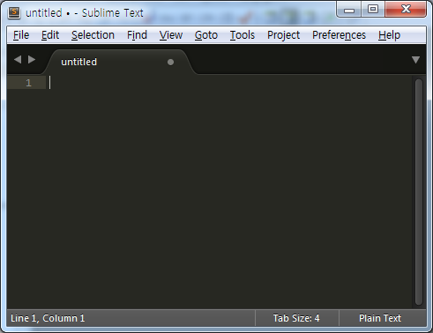Click the Line 1, Column 1 status
The image size is (433, 333).
click(48, 318)
